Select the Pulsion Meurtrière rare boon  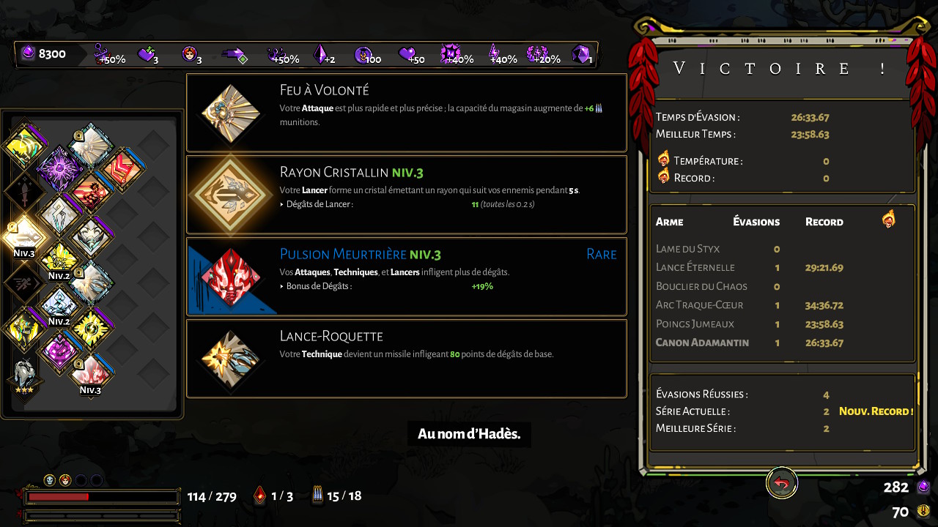[407, 277]
